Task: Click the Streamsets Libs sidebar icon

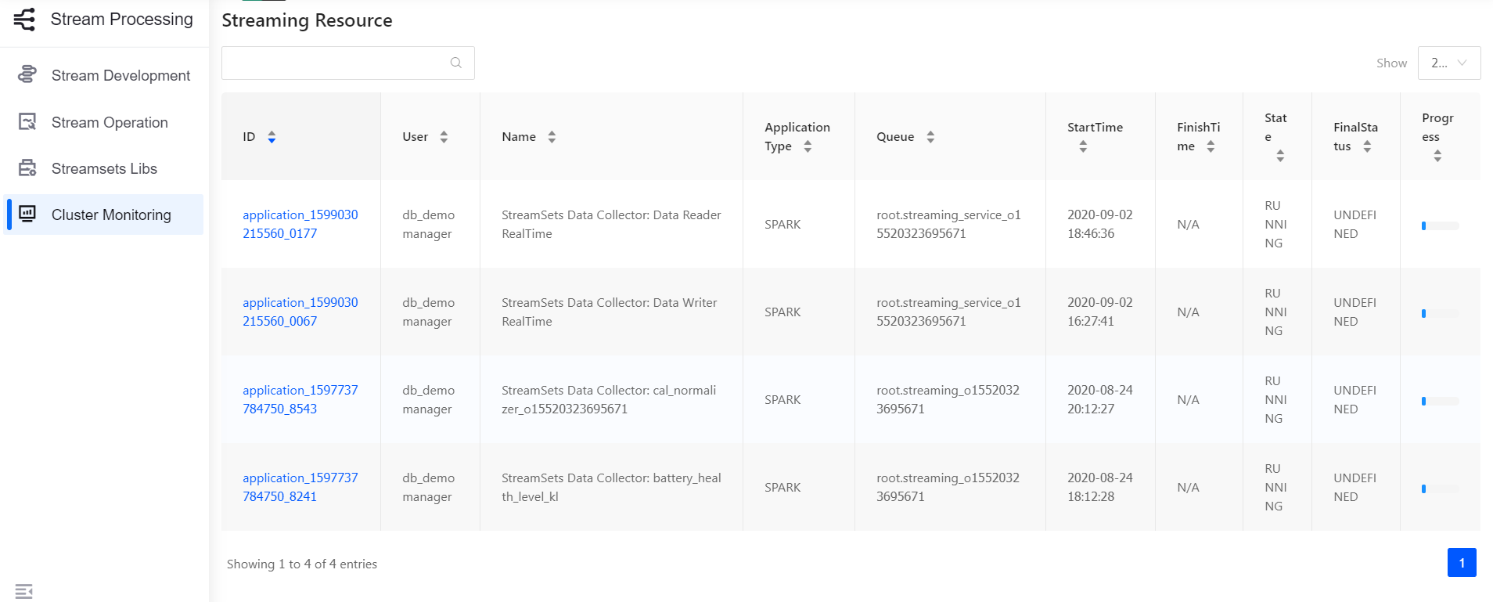Action: point(27,168)
